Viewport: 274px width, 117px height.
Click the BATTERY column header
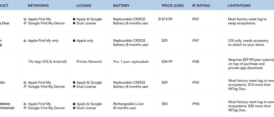click(121, 6)
